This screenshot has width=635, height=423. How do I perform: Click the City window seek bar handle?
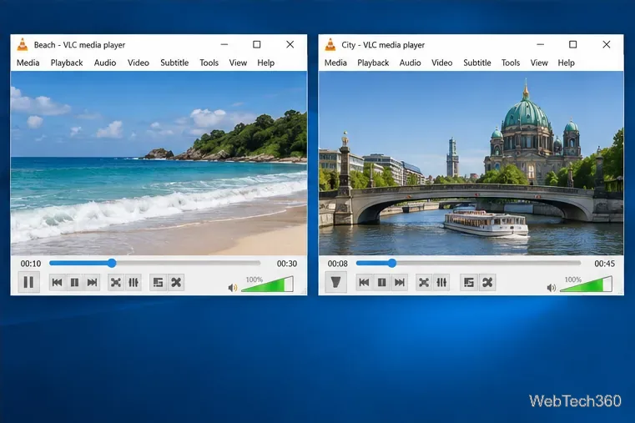point(391,264)
